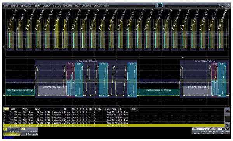Click the Tck column header
This screenshot has width=233, height=141.
(x=64, y=109)
